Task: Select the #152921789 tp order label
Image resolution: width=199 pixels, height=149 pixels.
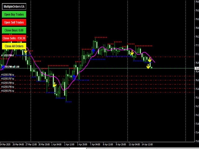Action: [x=7, y=83]
